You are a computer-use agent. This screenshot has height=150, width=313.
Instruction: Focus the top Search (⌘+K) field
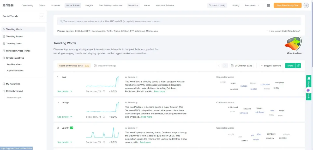click(217, 5)
